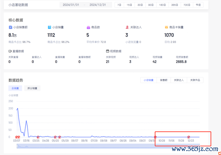Click the 视频销量 value 42
Image resolution: width=221 pixels, height=155 pixels.
click(x=154, y=62)
